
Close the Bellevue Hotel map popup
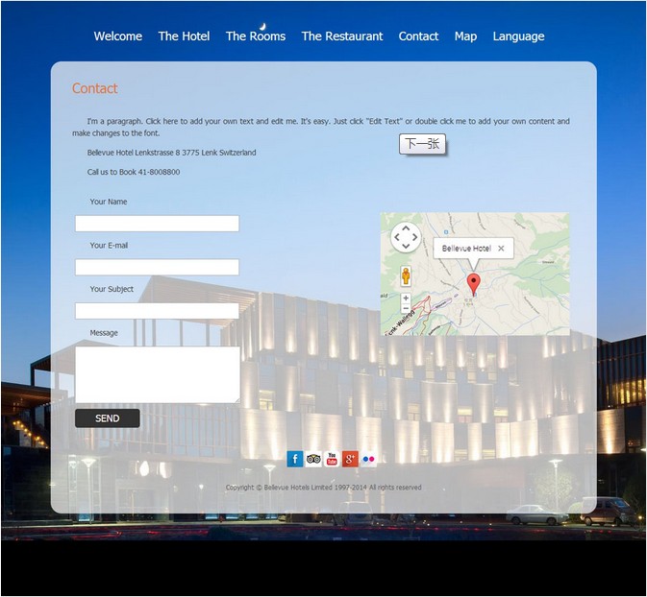(501, 249)
